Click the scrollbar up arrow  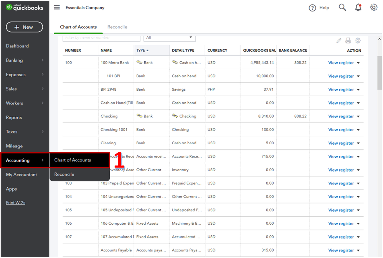(x=379, y=39)
